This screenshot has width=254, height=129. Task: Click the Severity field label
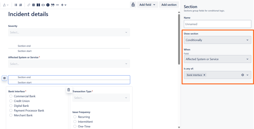[x=13, y=26]
